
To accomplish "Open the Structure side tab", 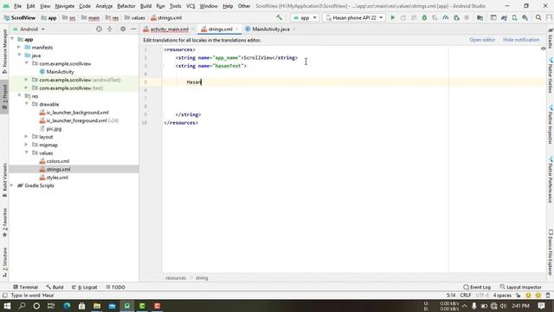I will click(x=4, y=262).
